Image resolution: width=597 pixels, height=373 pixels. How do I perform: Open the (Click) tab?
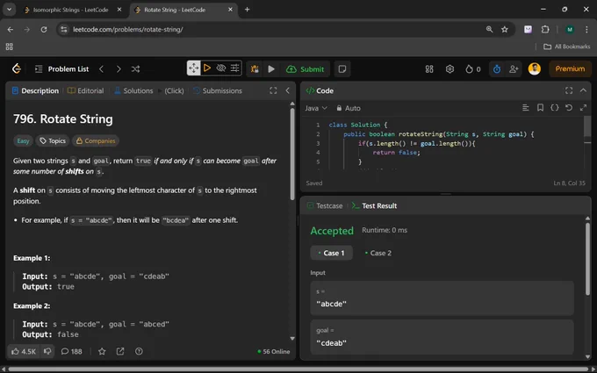174,90
